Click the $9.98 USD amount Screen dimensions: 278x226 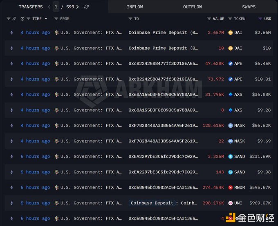tap(264, 172)
